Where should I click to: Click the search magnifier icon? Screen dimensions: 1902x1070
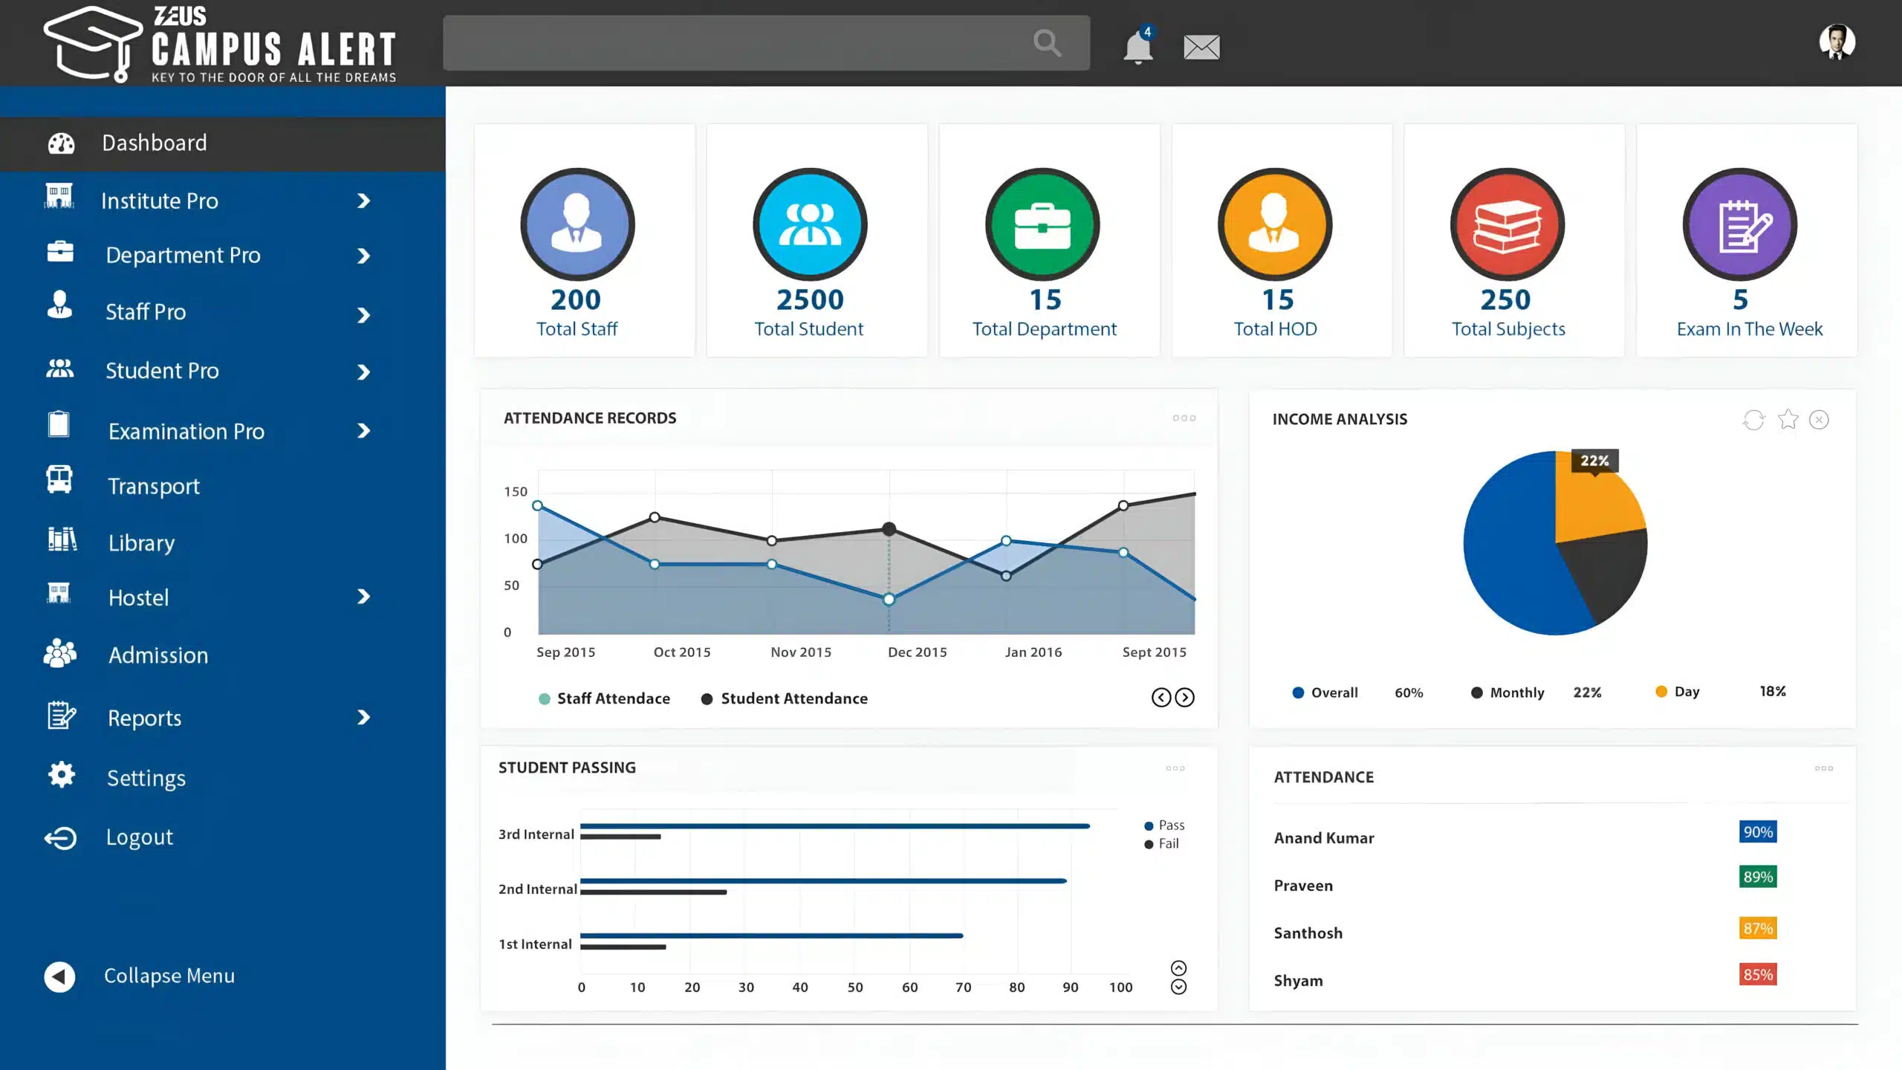tap(1046, 42)
